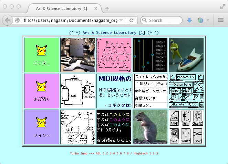
Task: Open a new tab with plus button
Action: [107, 9]
